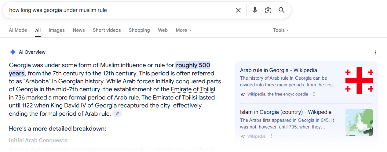This screenshot has height=152, width=387.
Task: Select the Images tab
Action: click(57, 30)
